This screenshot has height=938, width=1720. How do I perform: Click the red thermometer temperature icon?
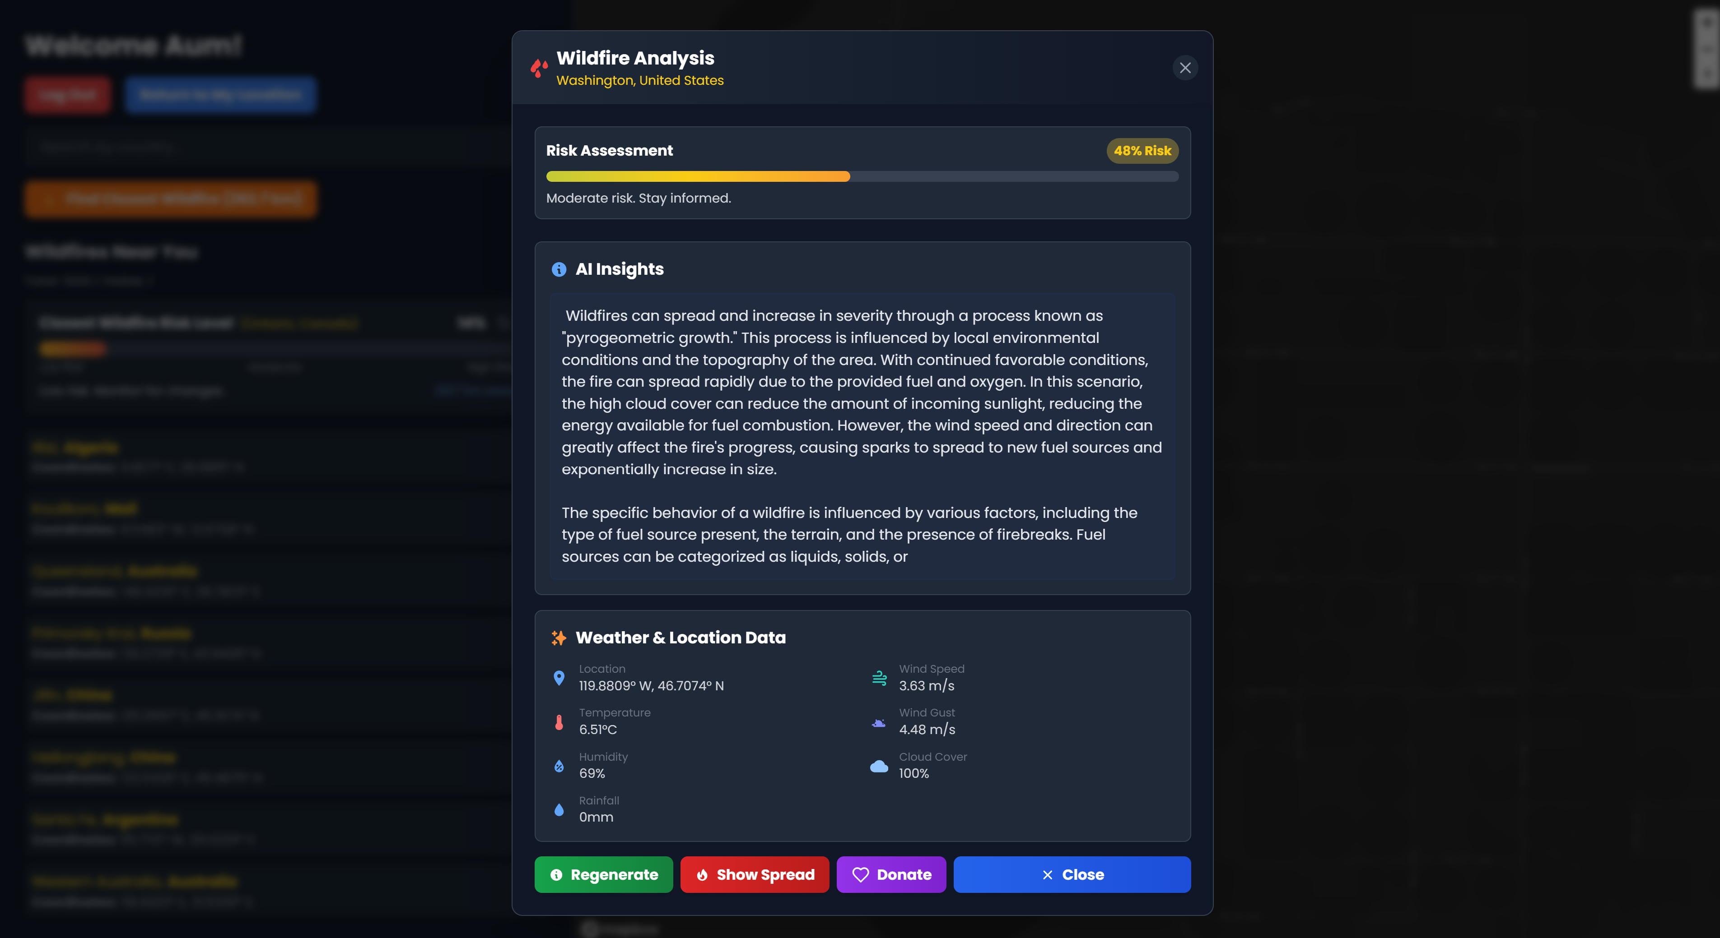click(x=559, y=722)
